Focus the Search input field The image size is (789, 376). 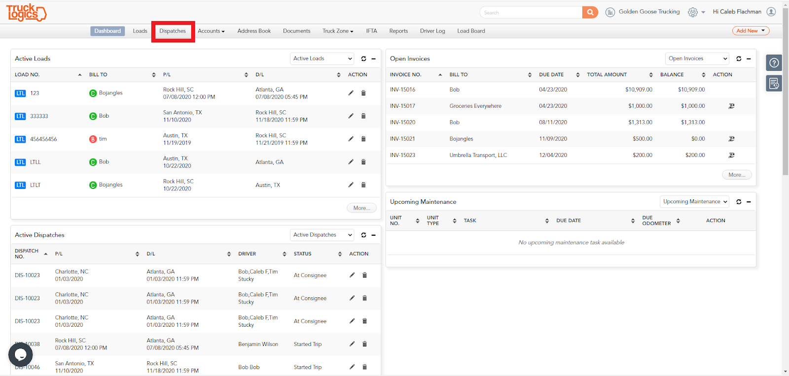pyautogui.click(x=531, y=12)
